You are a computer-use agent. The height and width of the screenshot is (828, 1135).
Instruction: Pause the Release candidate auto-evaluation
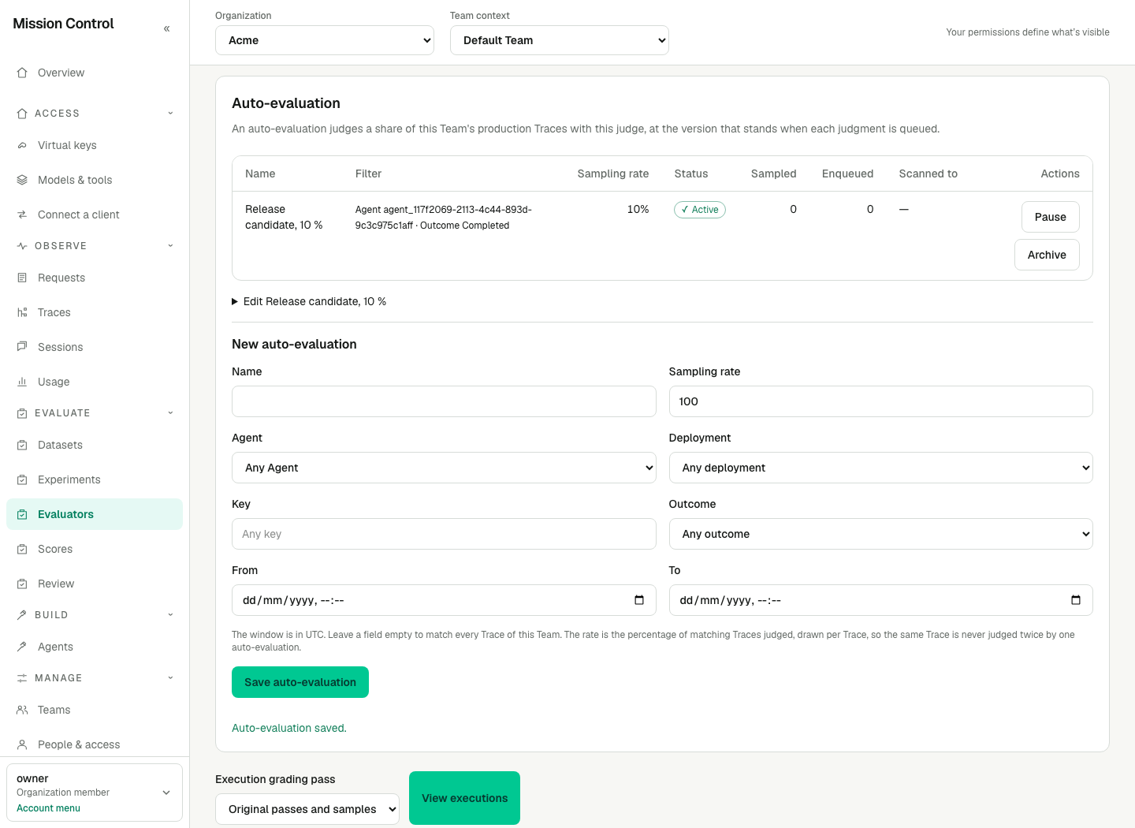tap(1050, 217)
